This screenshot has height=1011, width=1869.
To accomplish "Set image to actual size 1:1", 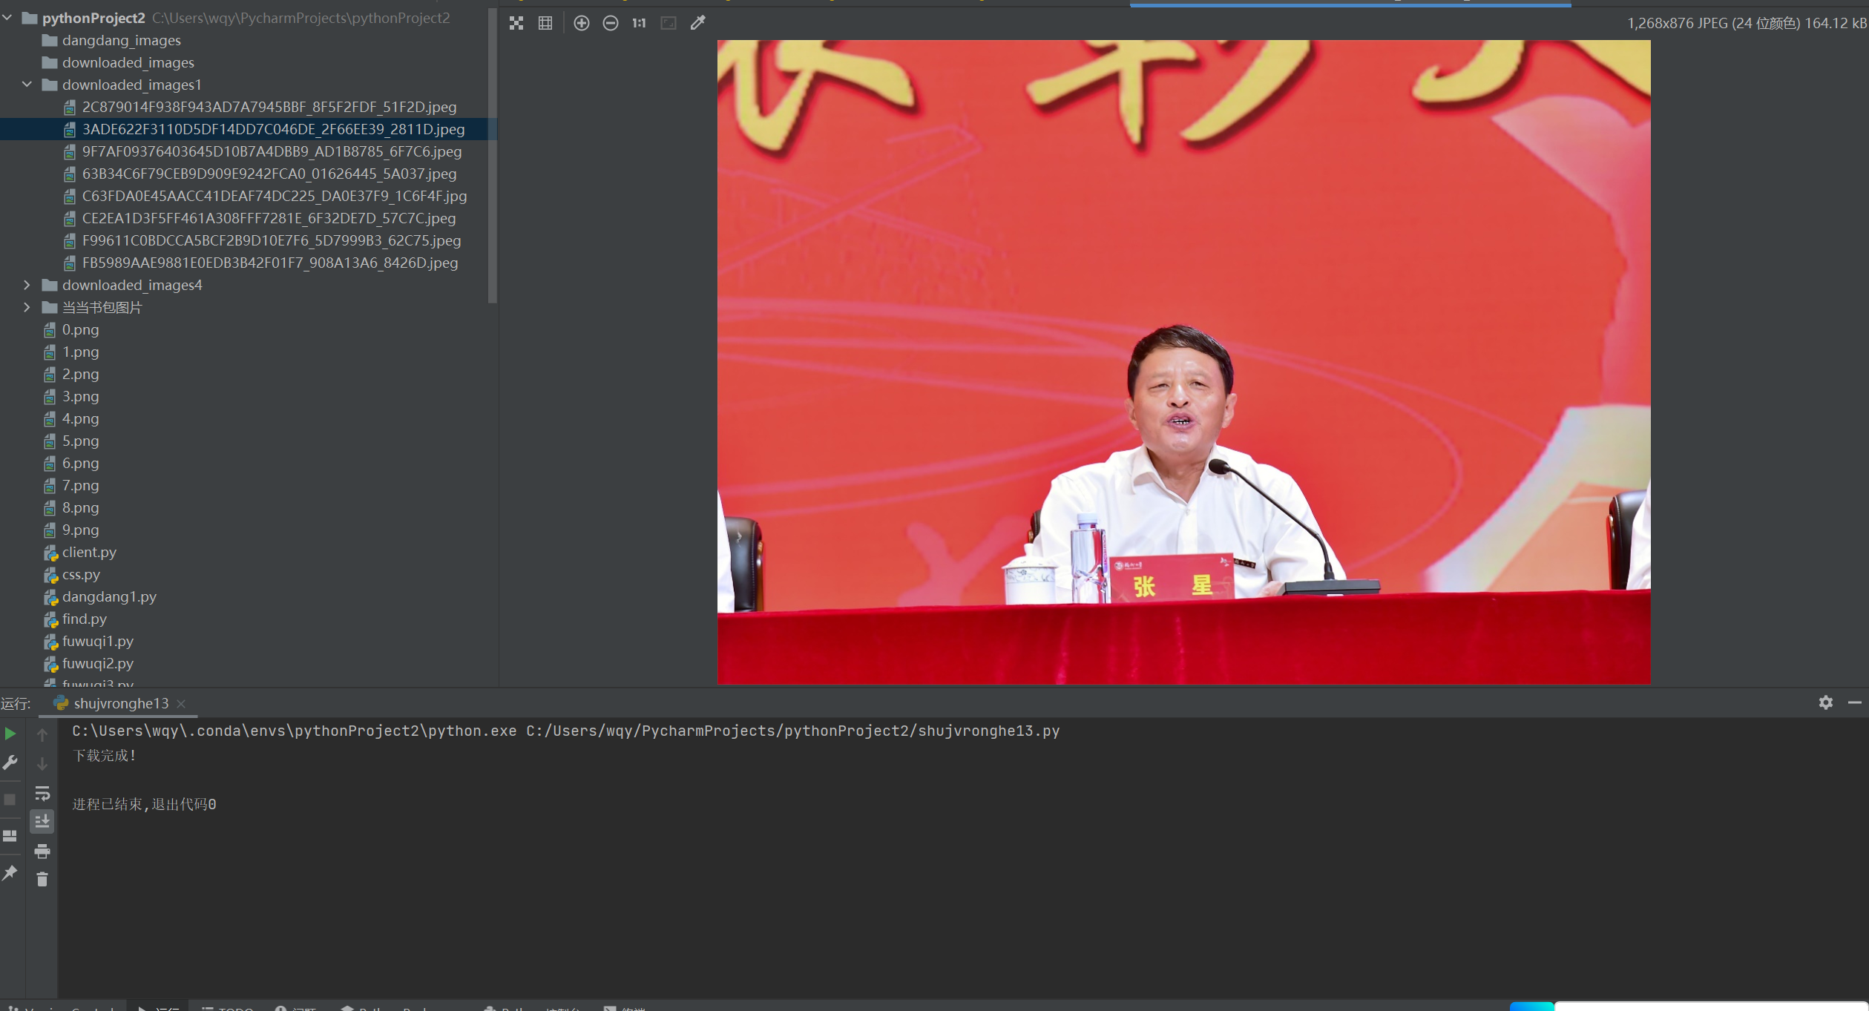I will tap(639, 23).
